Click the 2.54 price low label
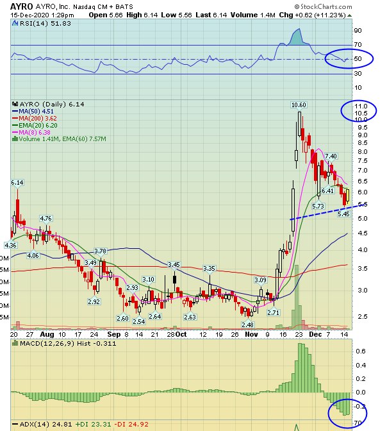 (x=138, y=321)
